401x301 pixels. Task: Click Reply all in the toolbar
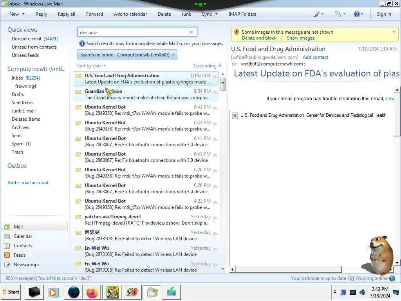tap(67, 14)
